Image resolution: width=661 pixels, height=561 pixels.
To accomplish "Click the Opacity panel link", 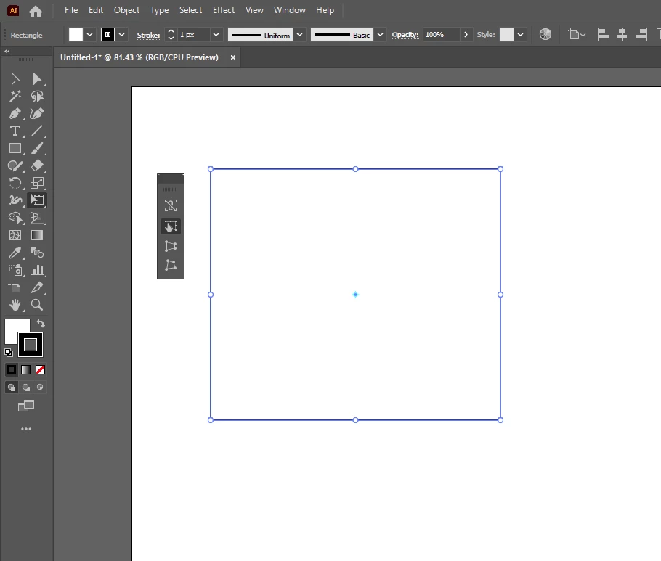I will (405, 35).
